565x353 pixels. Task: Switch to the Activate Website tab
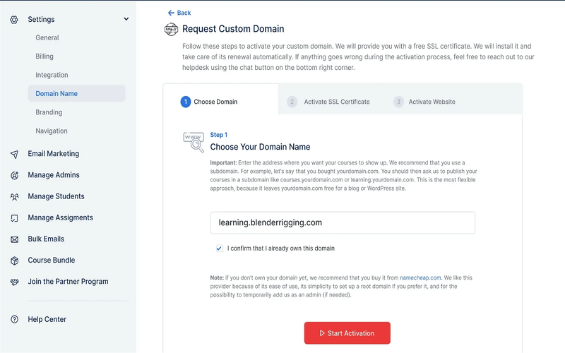point(432,102)
